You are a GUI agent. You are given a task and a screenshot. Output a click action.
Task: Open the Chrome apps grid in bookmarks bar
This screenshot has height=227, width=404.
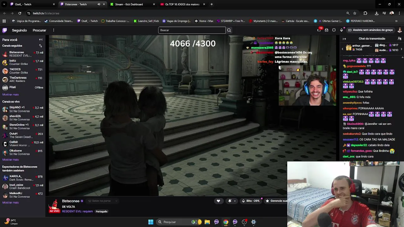coord(4,21)
